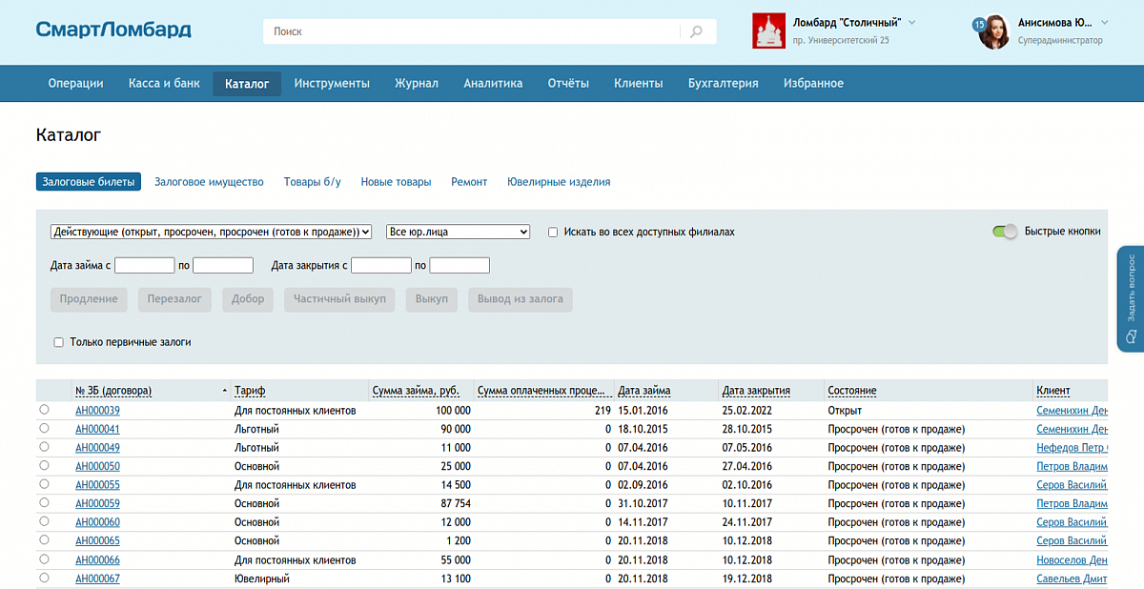Click the Поиск search field
Screen dimensions: 1144x589
pyautogui.click(x=472, y=31)
